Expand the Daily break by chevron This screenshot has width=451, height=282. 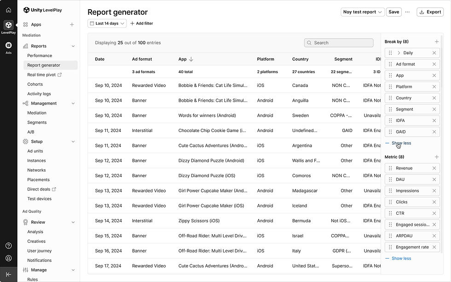[399, 53]
